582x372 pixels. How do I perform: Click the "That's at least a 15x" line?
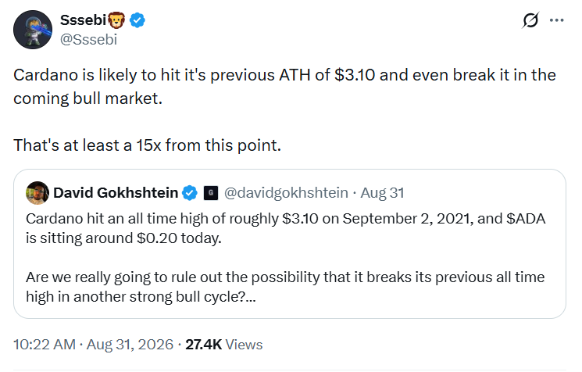pyautogui.click(x=148, y=145)
